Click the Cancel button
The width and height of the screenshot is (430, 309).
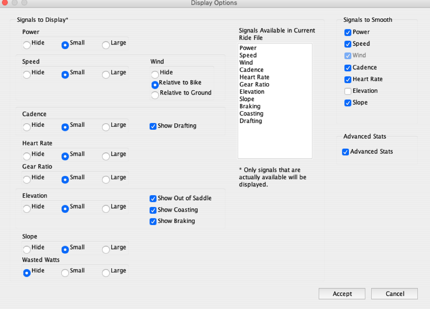coord(394,293)
